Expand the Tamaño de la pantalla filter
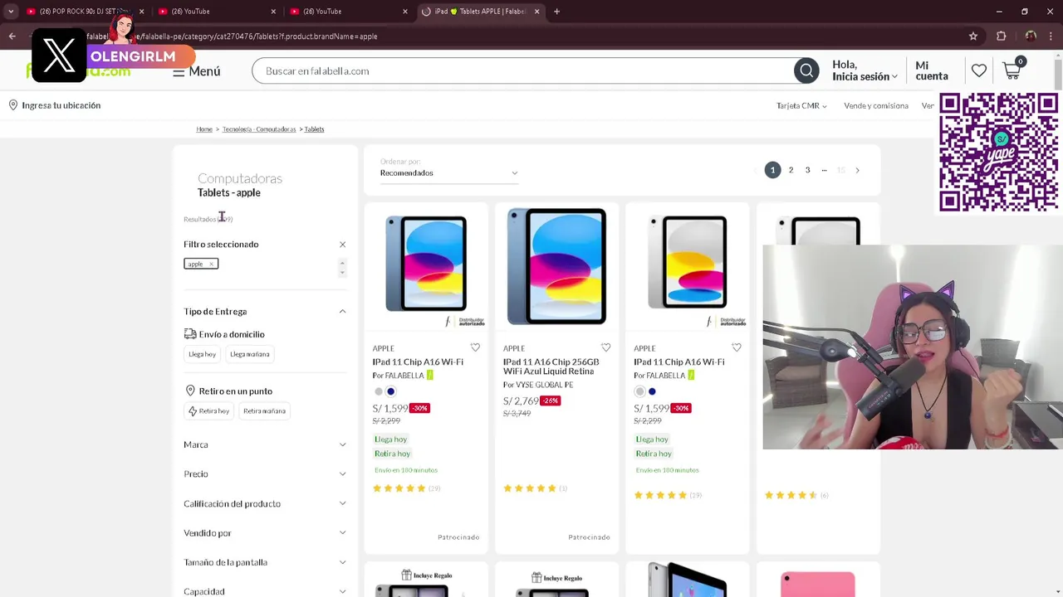This screenshot has width=1063, height=597. [265, 562]
